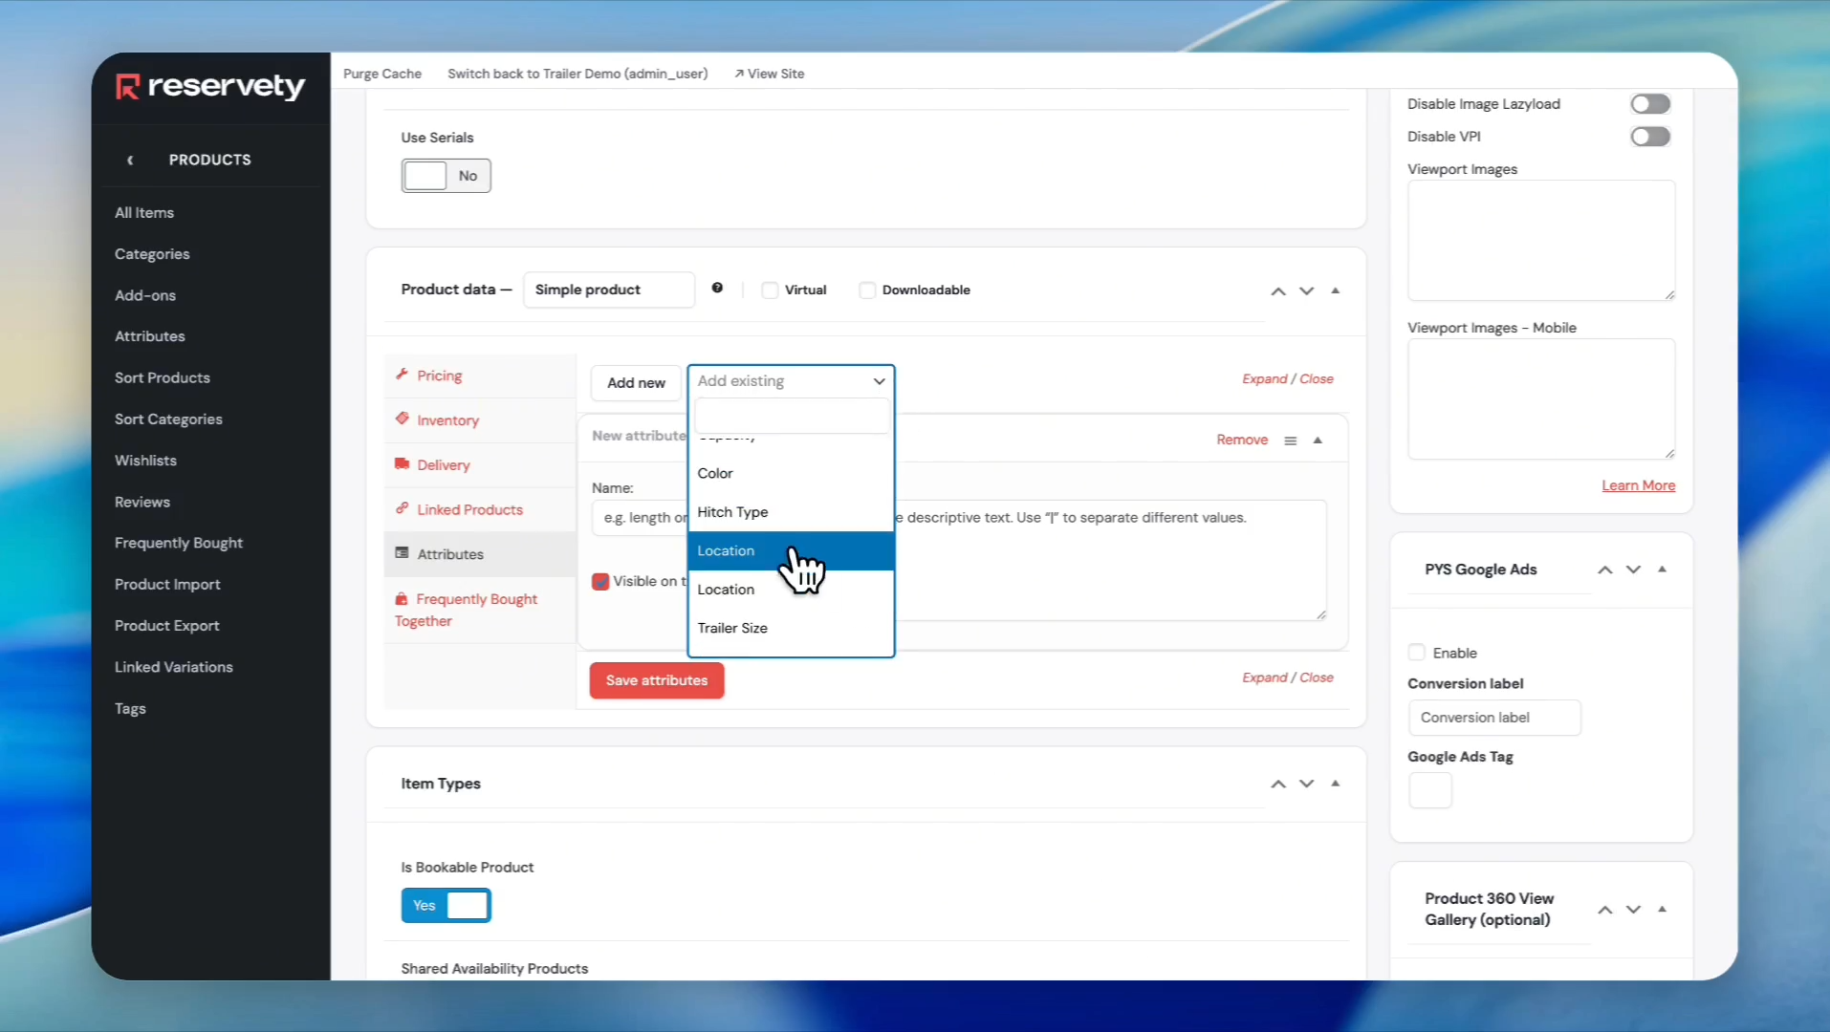Open View Site link

pos(770,74)
